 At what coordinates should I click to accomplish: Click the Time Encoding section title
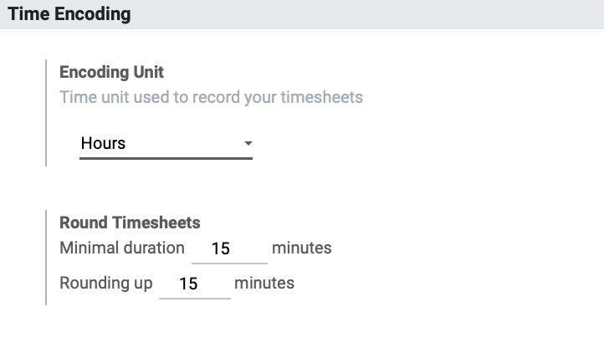69,14
